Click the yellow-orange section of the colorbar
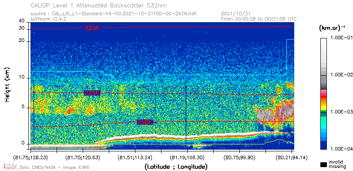This screenshot has width=353, height=171. point(323,104)
